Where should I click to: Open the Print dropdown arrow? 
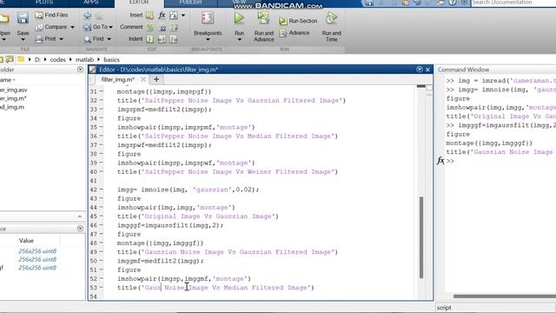click(x=61, y=38)
